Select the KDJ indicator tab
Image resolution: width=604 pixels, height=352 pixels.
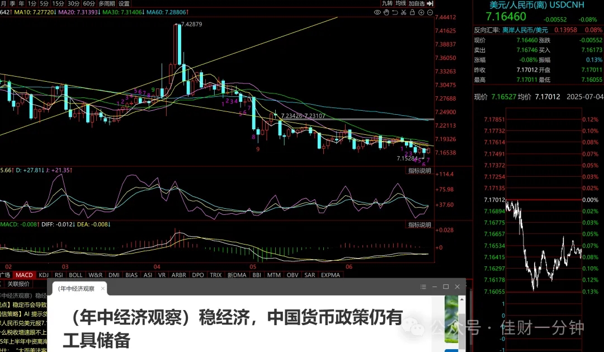point(44,275)
